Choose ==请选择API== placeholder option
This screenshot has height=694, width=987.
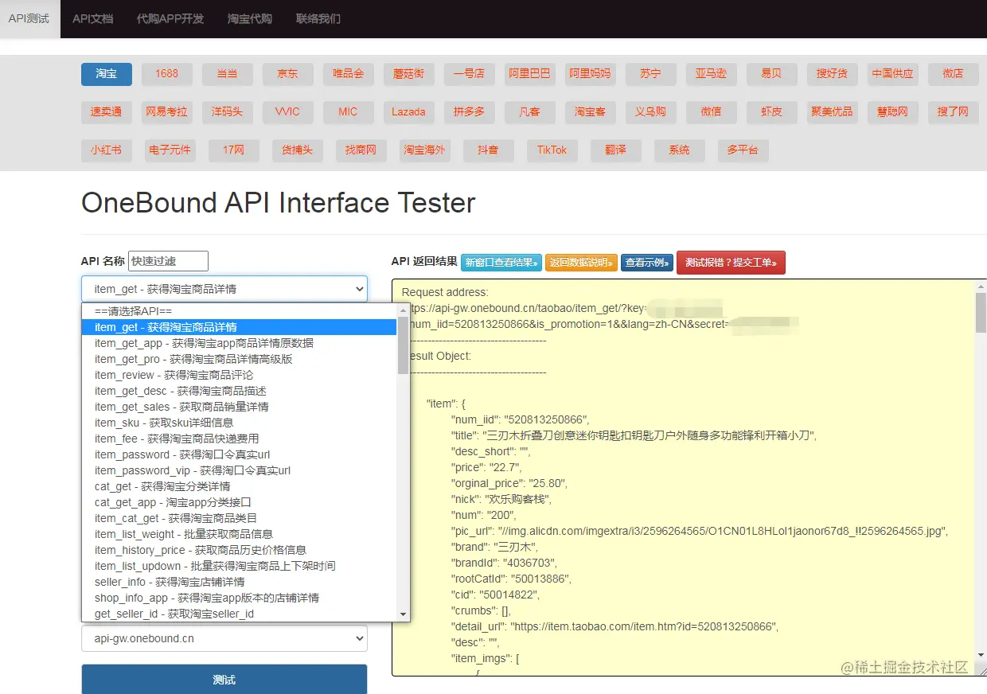coord(240,311)
